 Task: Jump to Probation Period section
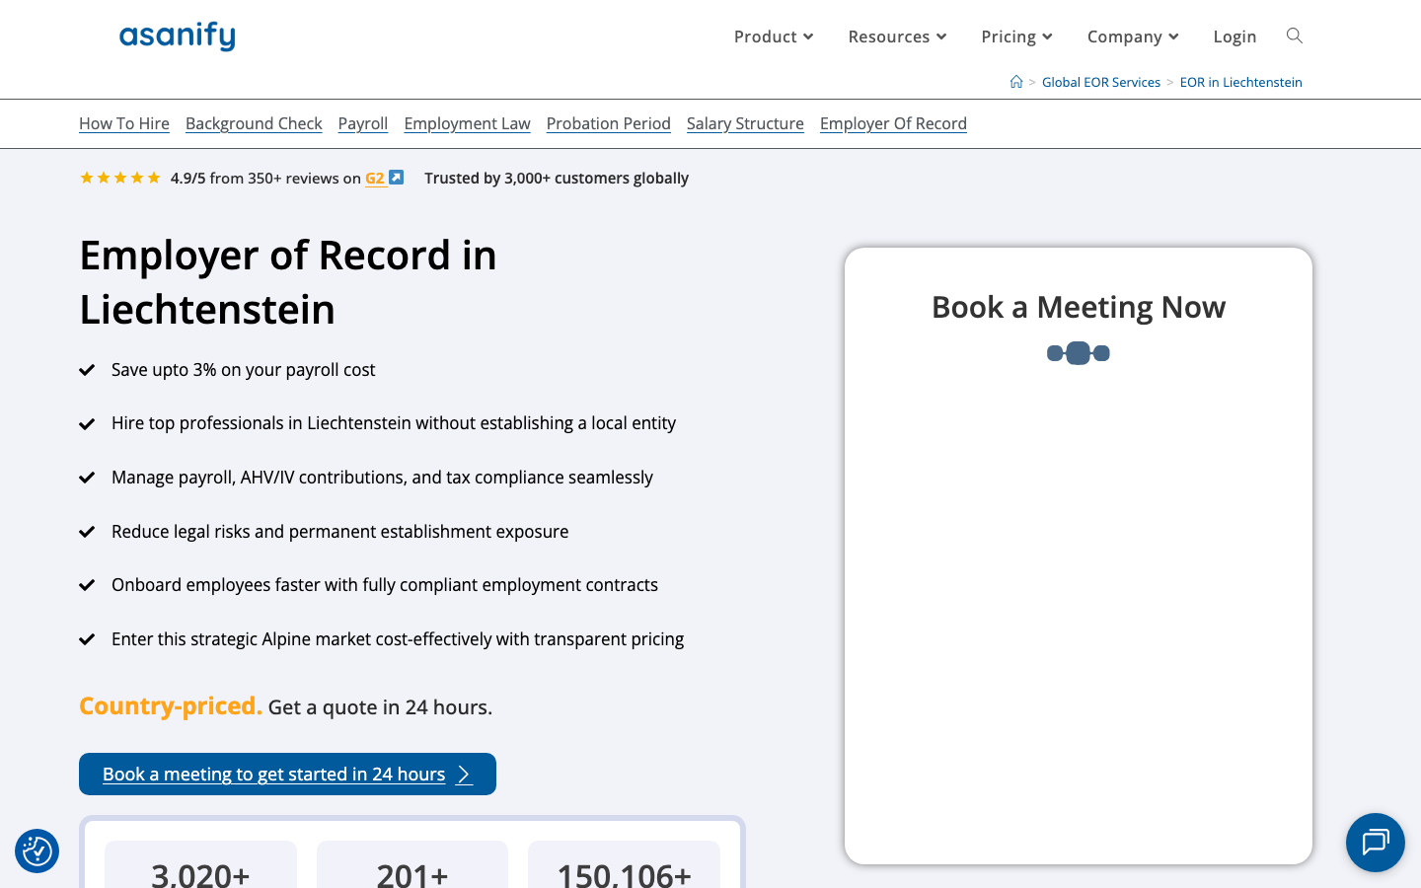(x=609, y=123)
